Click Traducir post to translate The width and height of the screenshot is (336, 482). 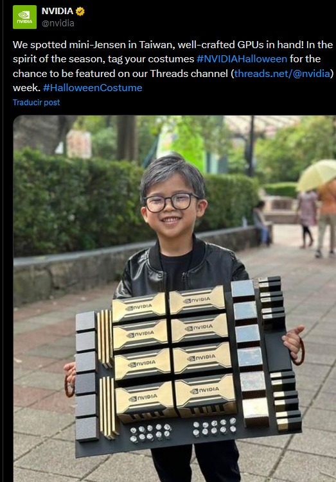[x=37, y=102]
